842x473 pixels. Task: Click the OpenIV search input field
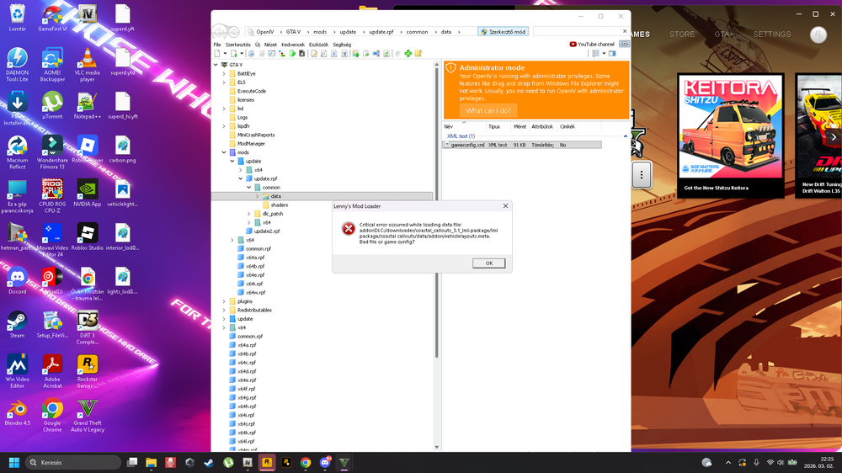(x=578, y=32)
